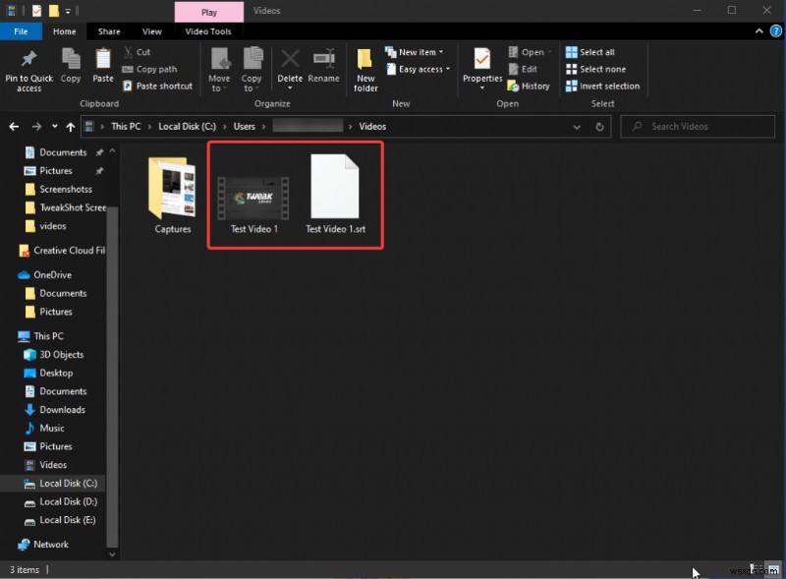Switch to the Video Tools Play tab
786x579 pixels.
click(208, 11)
